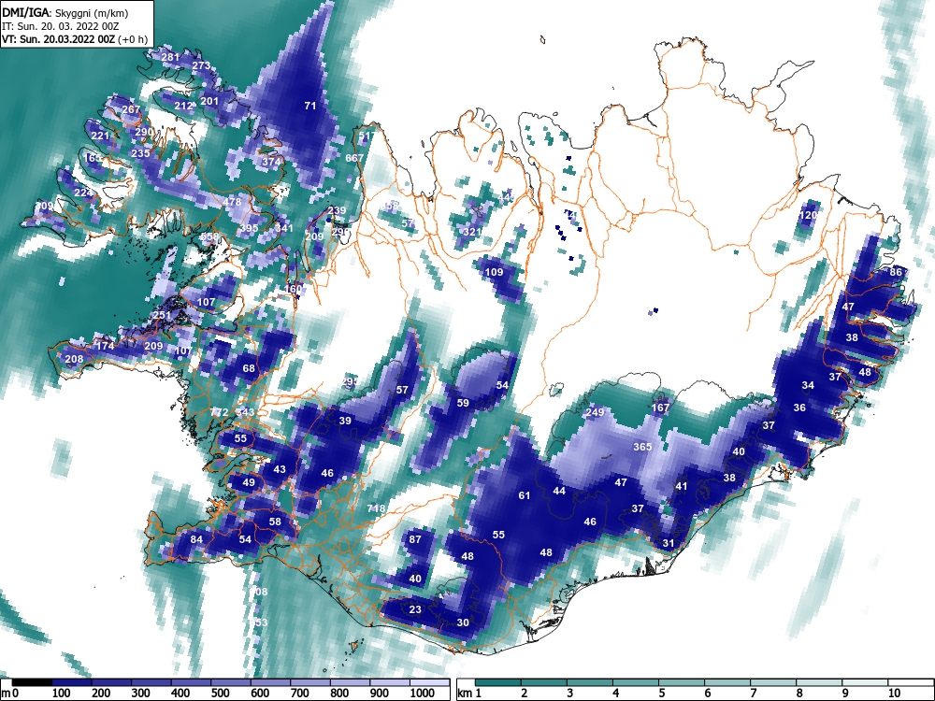The image size is (935, 701).
Task: Select legend swatch between km 1 and 2
Action: (498, 682)
